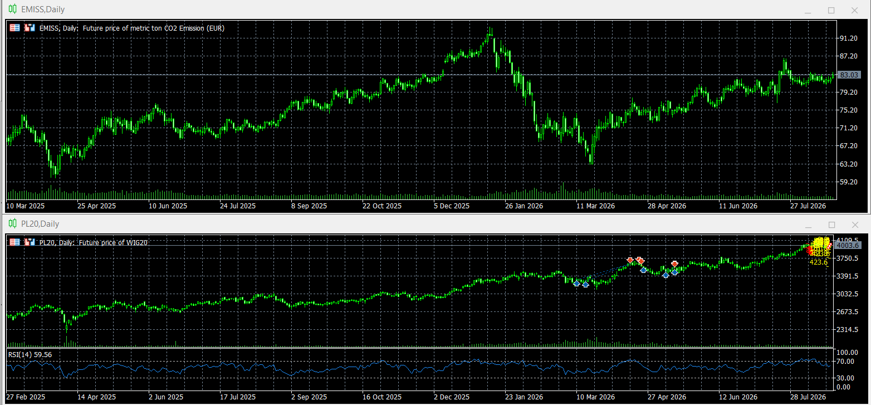
Task: Click the current price label 83.03
Action: tap(849, 75)
